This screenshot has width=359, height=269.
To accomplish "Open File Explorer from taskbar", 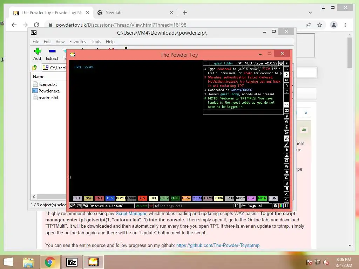I will (x=28, y=262).
